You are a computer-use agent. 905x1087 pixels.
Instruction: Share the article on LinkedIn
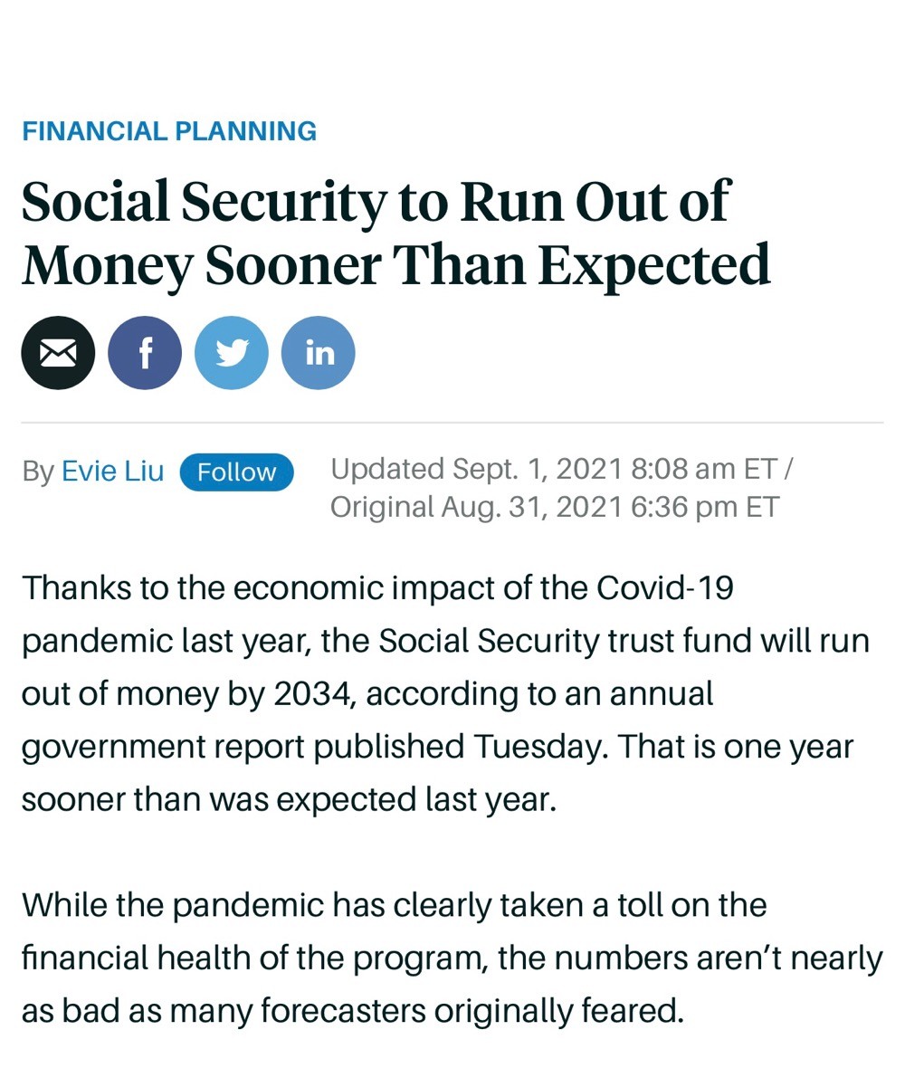tap(319, 353)
